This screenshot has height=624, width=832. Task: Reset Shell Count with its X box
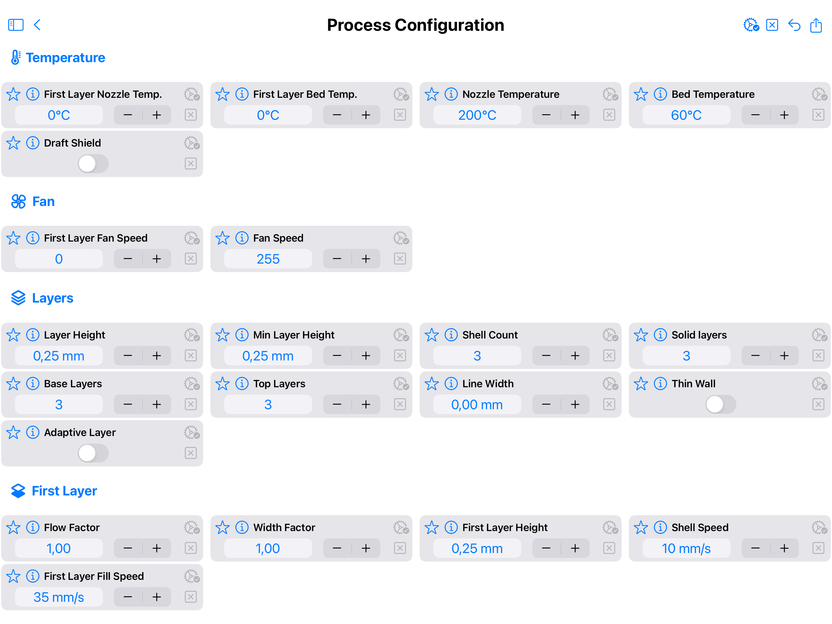(x=609, y=356)
